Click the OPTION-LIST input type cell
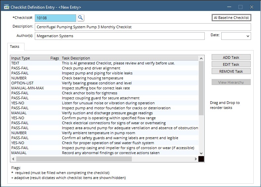 pos(22,83)
